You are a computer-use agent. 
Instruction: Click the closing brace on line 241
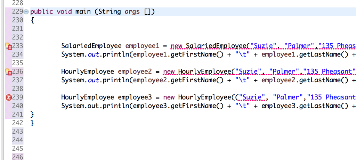[32, 115]
